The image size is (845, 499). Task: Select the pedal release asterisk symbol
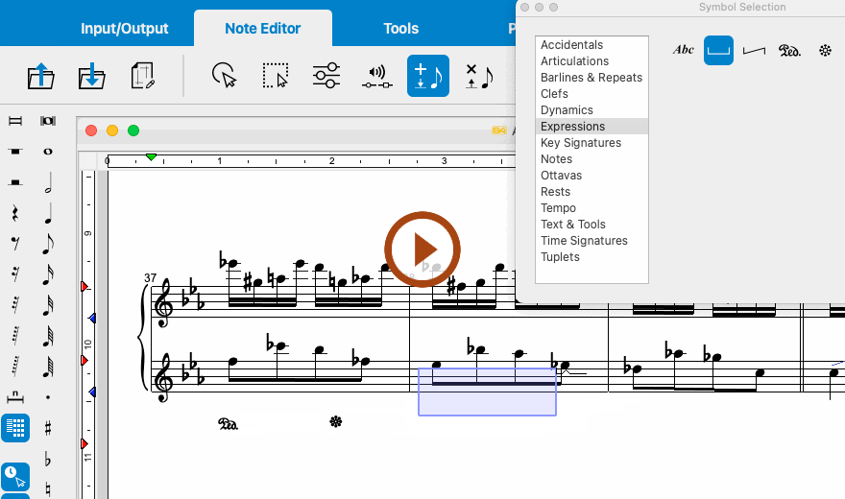825,49
